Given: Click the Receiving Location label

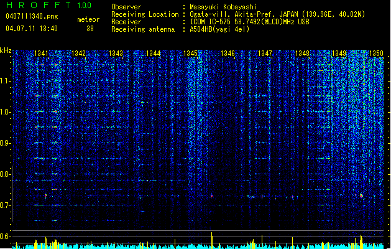Looking at the screenshot, I should point(145,14).
